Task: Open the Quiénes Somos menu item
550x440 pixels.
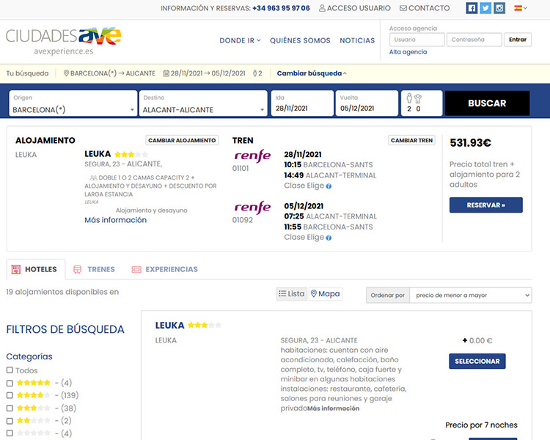Action: click(x=300, y=41)
